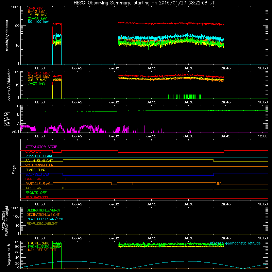Screen dimensions: 272x272
Task: Click the Absolute geomagnetic latitude label
Action: coord(235,243)
